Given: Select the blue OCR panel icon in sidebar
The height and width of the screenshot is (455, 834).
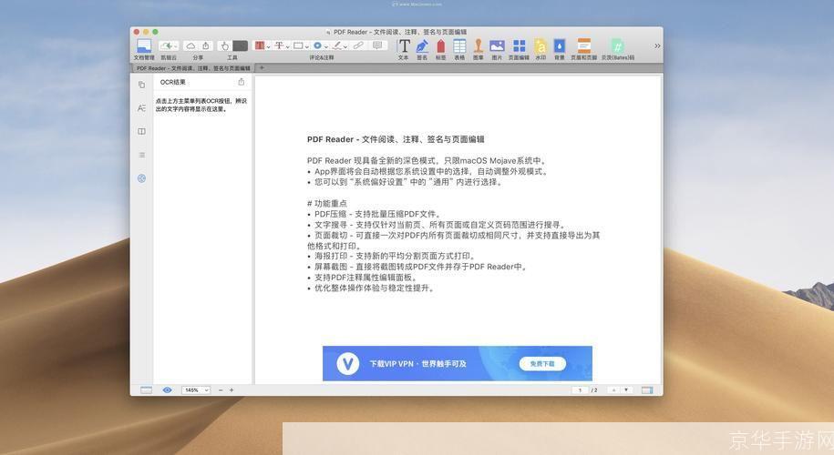Looking at the screenshot, I should (141, 178).
